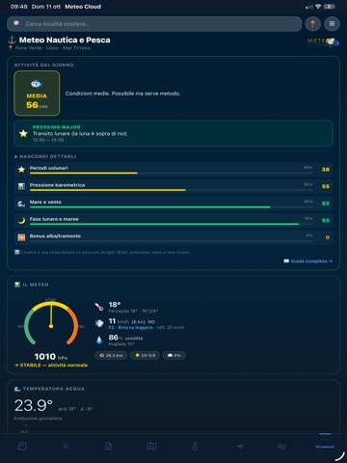Open the first bottom tab with book icon
The image size is (347, 463).
22,447
